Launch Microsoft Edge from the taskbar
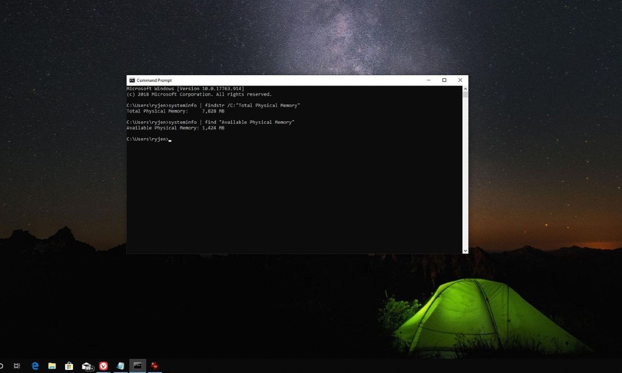Image resolution: width=622 pixels, height=373 pixels. (35, 366)
